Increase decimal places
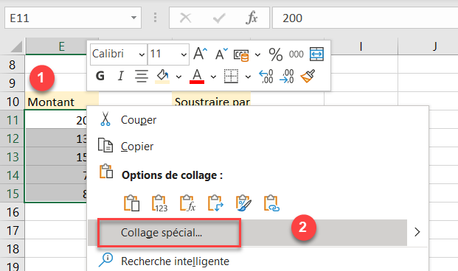This screenshot has height=271, width=458. point(266,77)
